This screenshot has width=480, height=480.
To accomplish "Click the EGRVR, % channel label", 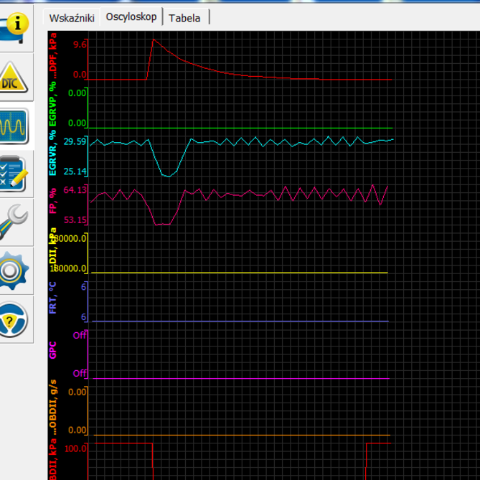I will coord(52,153).
